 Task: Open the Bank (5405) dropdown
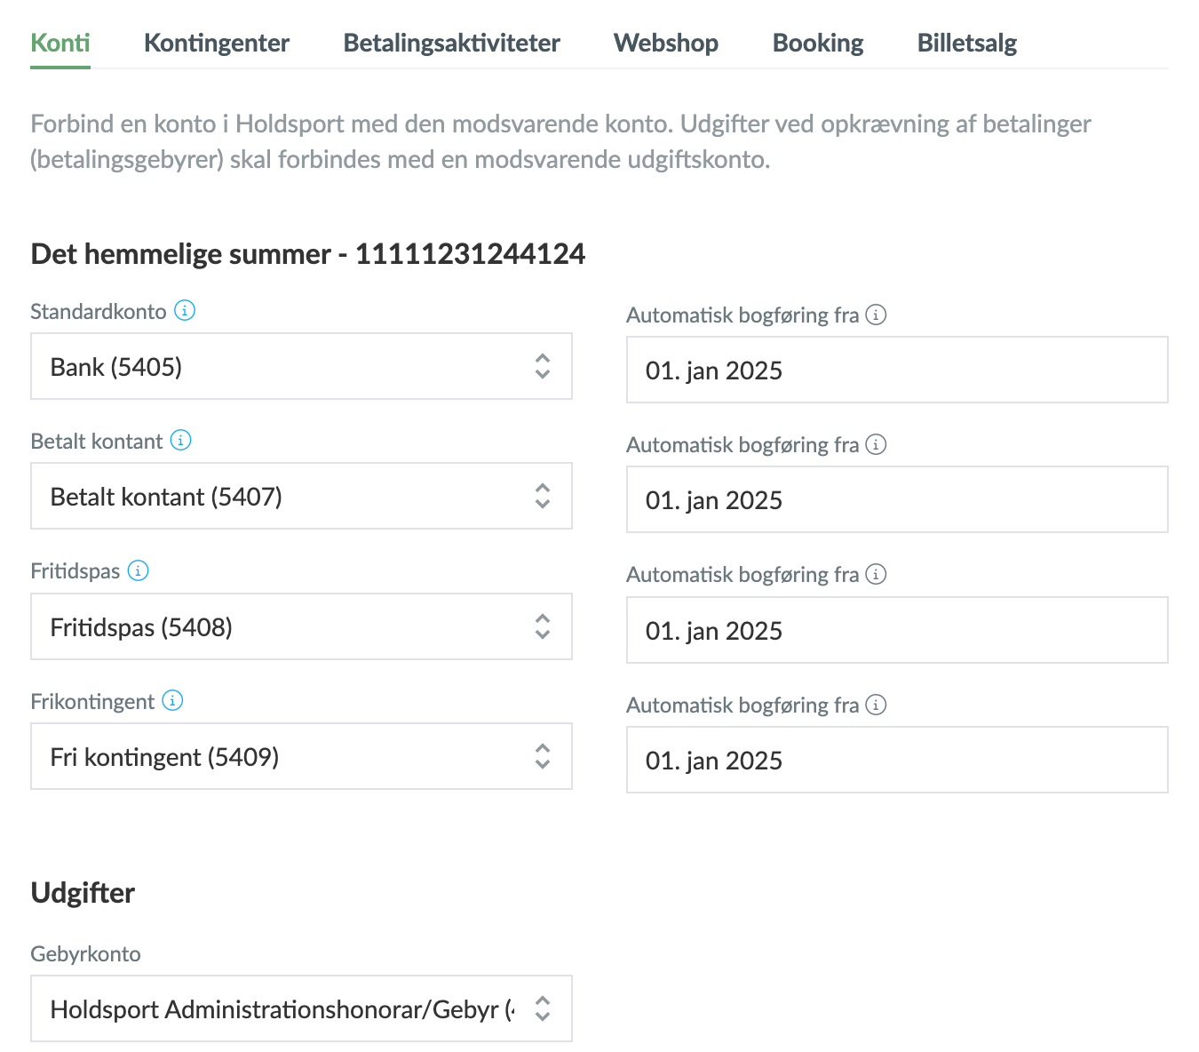click(301, 367)
